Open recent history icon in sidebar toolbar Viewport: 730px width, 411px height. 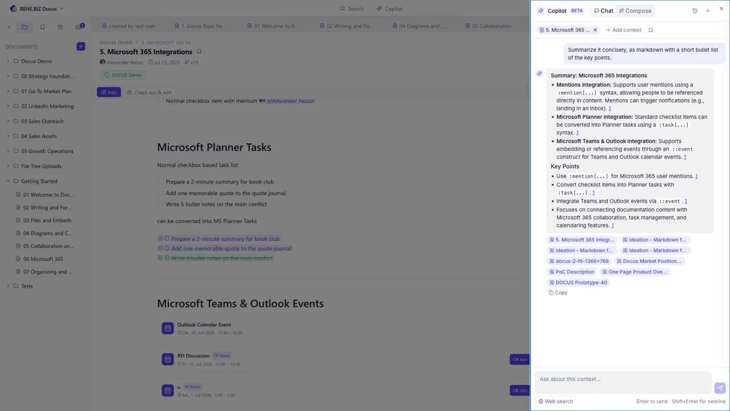(60, 27)
